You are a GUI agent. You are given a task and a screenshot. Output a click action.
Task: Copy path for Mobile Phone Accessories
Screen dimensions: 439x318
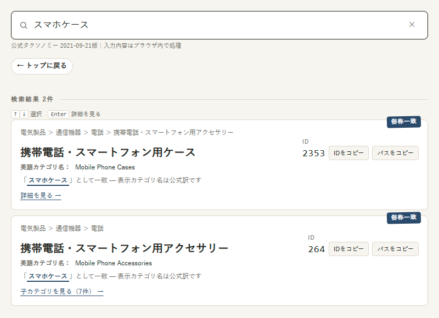point(395,249)
